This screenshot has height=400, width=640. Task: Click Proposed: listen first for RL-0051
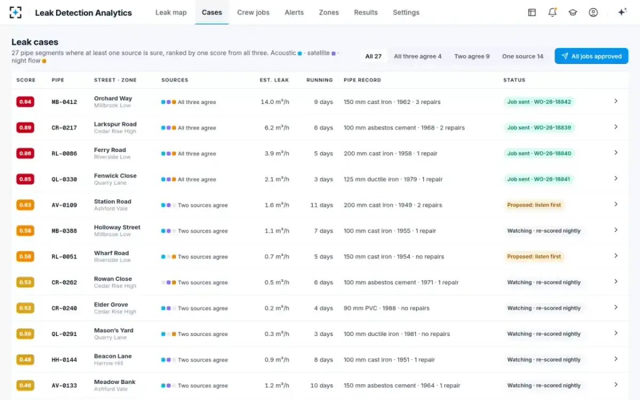[534, 257]
